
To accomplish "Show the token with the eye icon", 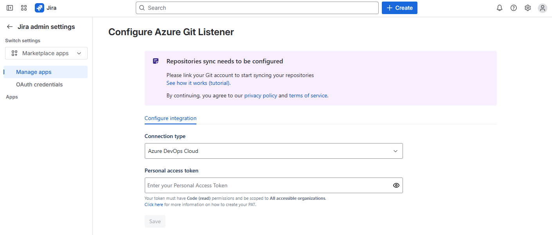I will 396,185.
